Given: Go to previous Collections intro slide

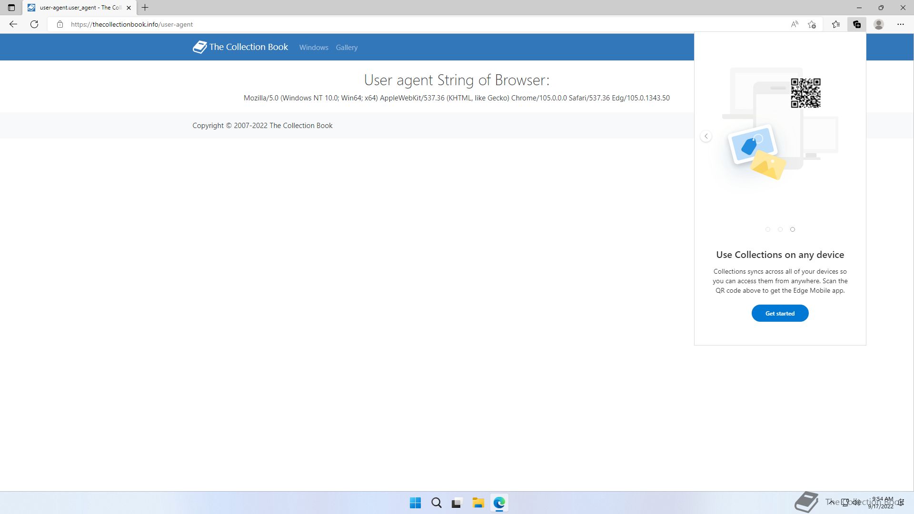Looking at the screenshot, I should 706,137.
